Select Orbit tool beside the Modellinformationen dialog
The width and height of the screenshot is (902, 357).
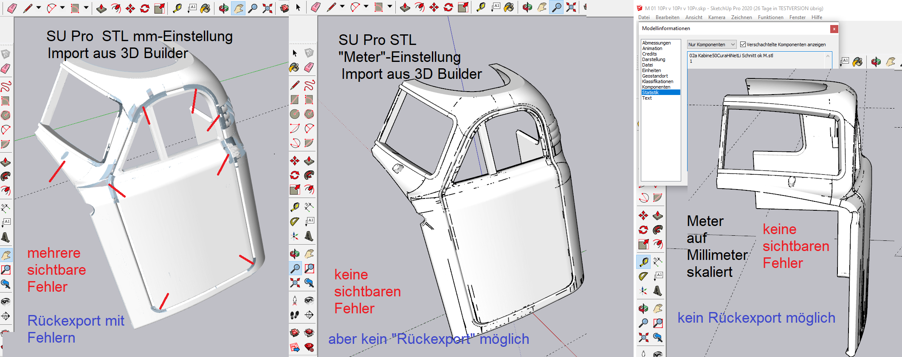pyautogui.click(x=876, y=62)
